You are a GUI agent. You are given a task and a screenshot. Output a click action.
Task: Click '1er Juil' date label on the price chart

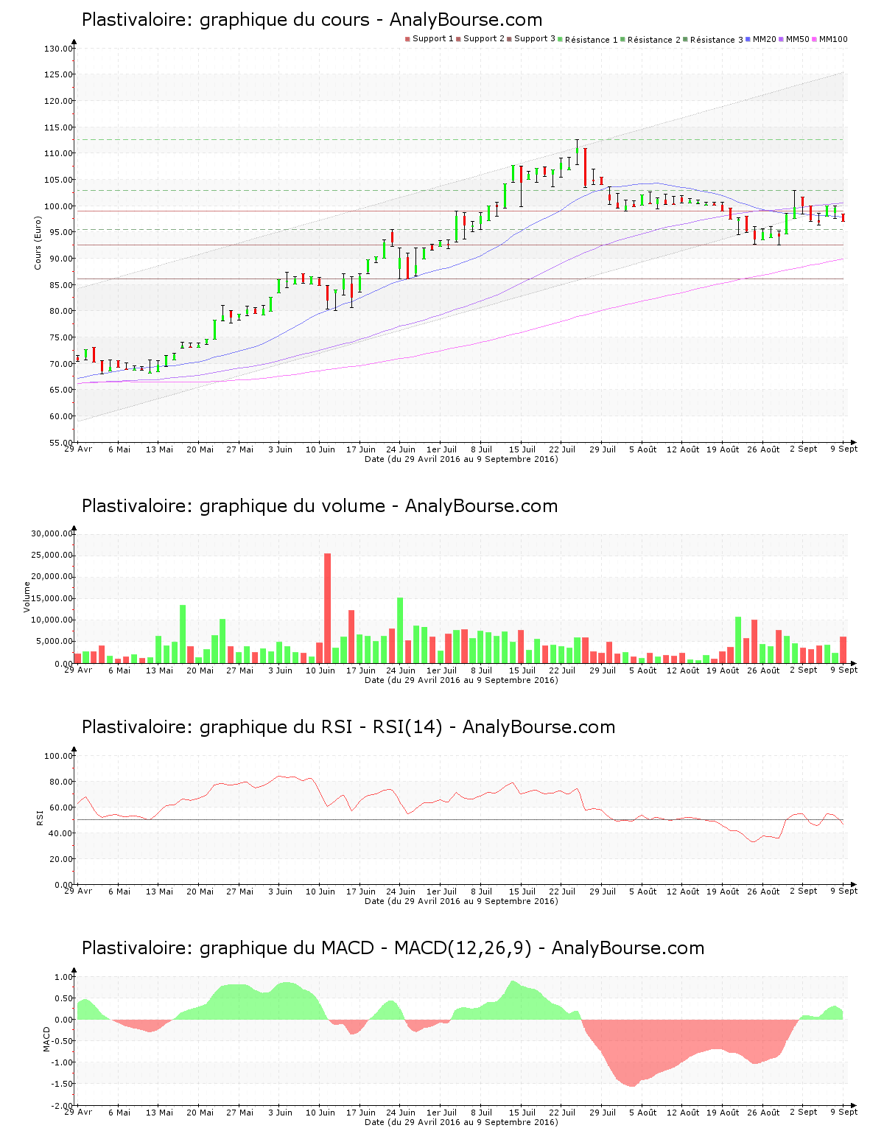[441, 449]
